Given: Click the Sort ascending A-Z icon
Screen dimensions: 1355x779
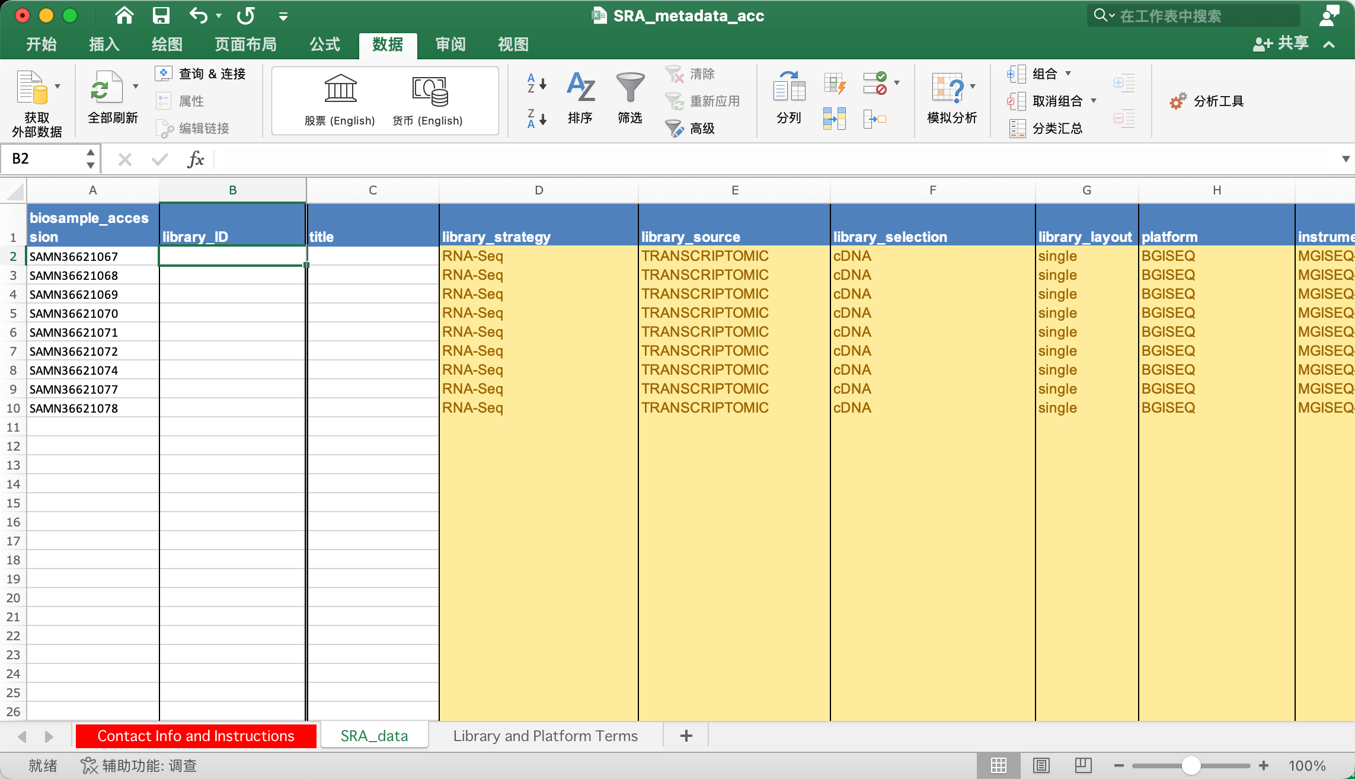Looking at the screenshot, I should [536, 84].
